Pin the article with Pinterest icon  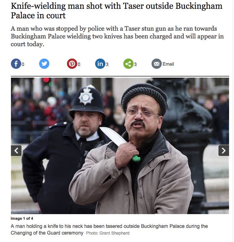[72, 64]
